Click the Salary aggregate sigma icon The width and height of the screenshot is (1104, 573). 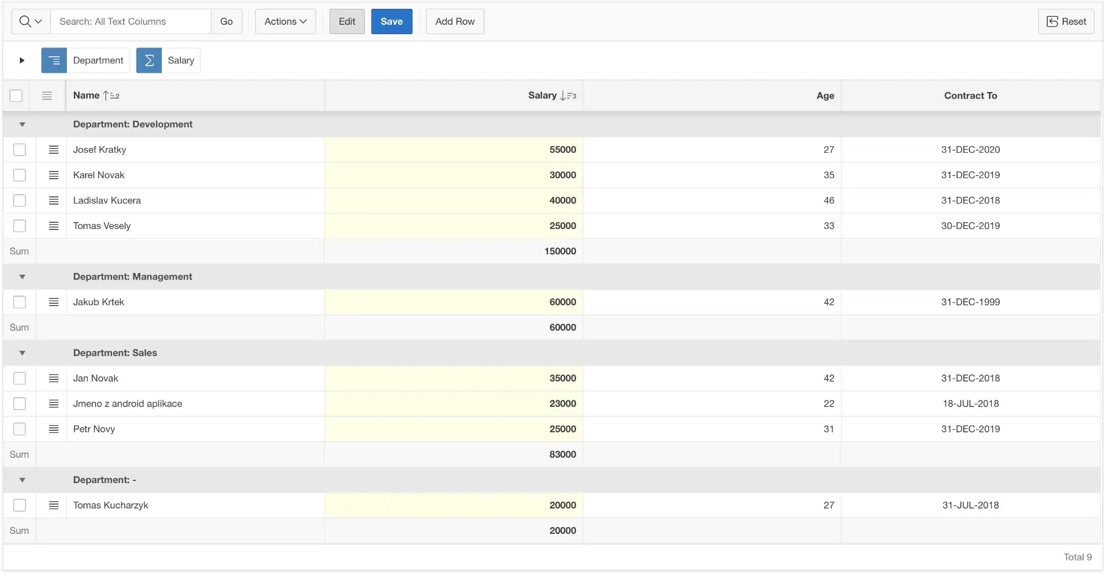(x=149, y=60)
